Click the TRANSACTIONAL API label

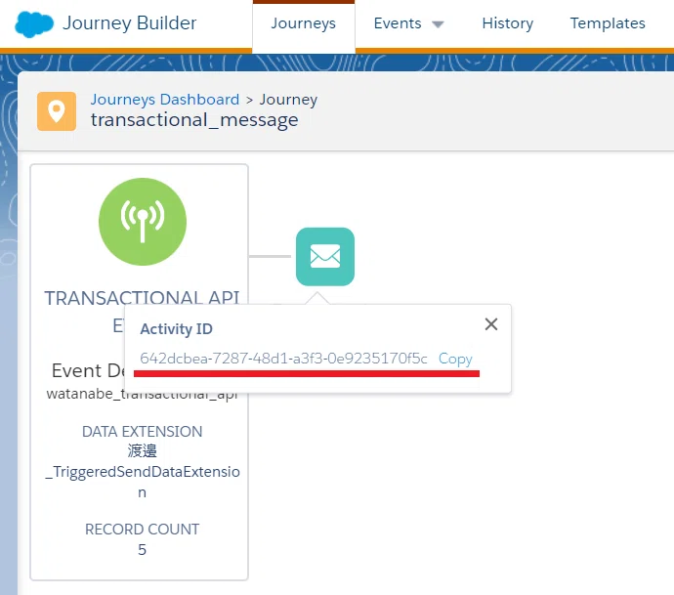(x=142, y=298)
